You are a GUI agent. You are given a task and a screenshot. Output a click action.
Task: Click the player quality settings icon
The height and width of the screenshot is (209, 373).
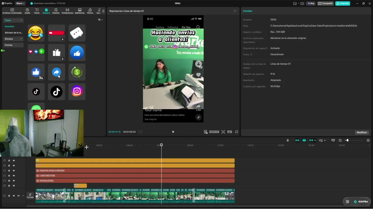click(x=206, y=132)
